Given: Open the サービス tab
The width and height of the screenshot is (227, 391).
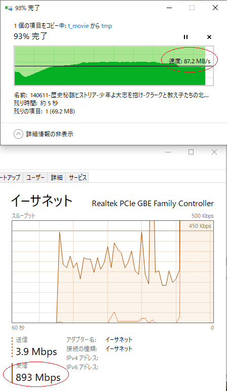Looking at the screenshot, I should tap(78, 177).
